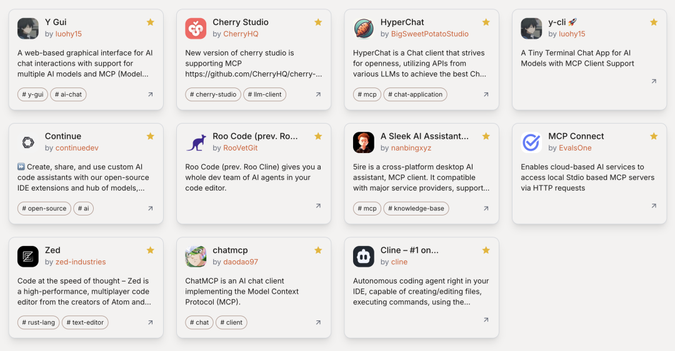Click the MCP Connect checkmark logo
This screenshot has width=675, height=351.
click(x=532, y=142)
